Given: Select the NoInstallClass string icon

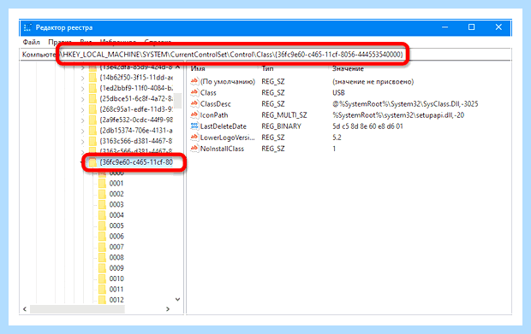Looking at the screenshot, I should coord(194,149).
